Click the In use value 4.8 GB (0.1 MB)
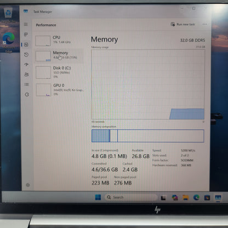228x228 pixels. tap(109, 156)
